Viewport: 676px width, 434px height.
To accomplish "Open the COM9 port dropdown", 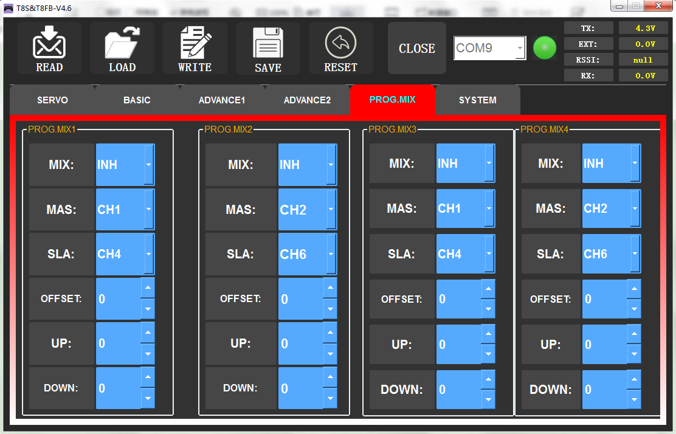I will coord(520,48).
